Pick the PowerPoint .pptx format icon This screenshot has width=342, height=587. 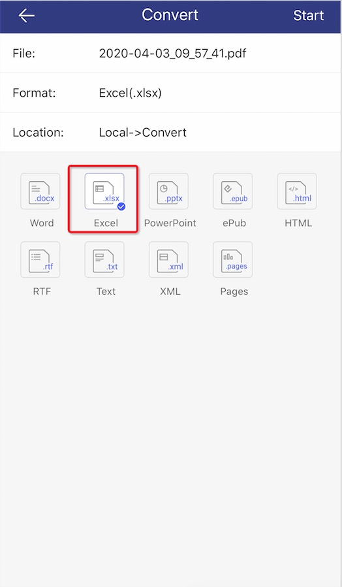click(168, 192)
